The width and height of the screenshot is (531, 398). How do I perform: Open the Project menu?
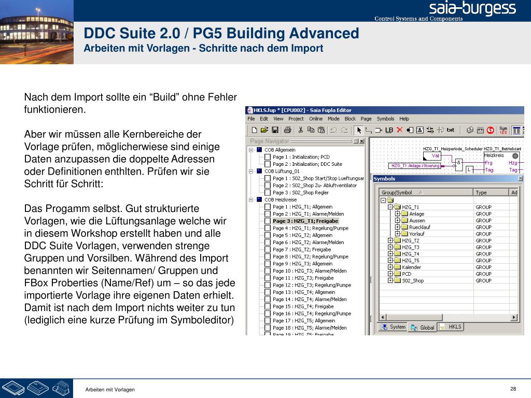click(296, 119)
